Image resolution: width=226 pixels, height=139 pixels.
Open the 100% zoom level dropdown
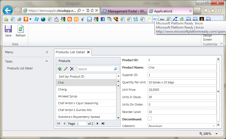[216, 134]
